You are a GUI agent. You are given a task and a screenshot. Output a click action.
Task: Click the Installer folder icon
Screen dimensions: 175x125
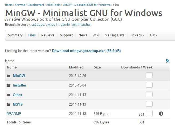coord(9,85)
